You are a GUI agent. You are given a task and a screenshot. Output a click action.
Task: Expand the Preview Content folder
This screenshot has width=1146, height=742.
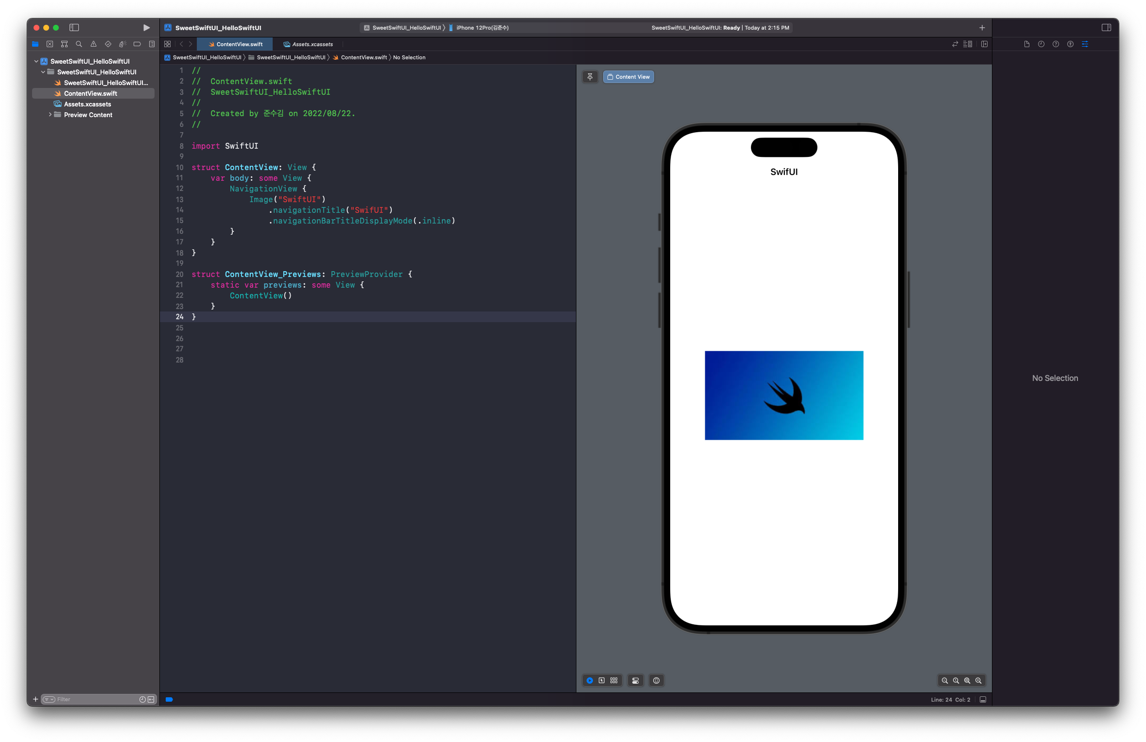[50, 115]
